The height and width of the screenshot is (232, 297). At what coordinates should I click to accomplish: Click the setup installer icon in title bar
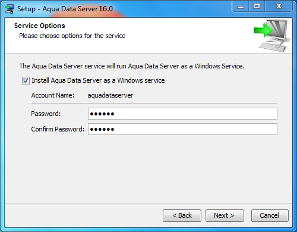pos(10,9)
